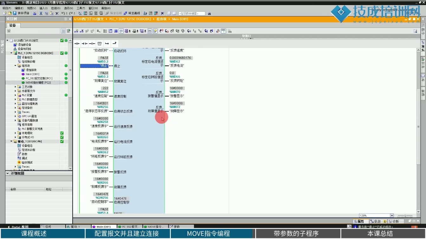Expand PLC 变量 folder
This screenshot has width=426, height=239.
15,95
